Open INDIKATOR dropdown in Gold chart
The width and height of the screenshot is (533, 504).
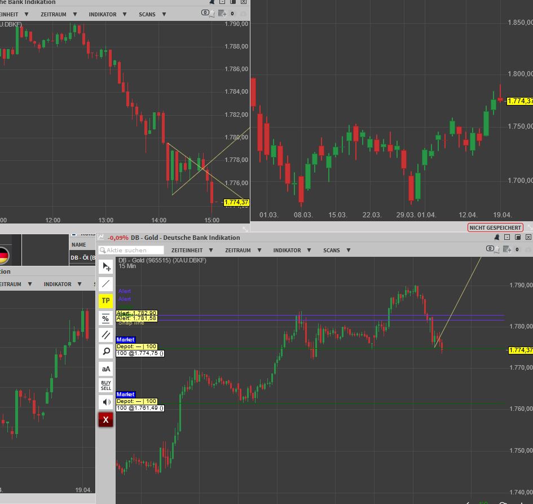click(x=292, y=250)
